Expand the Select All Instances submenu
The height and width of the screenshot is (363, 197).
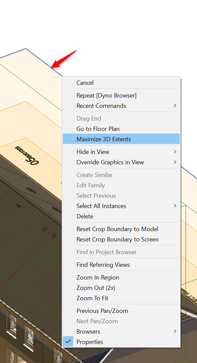coord(101,206)
